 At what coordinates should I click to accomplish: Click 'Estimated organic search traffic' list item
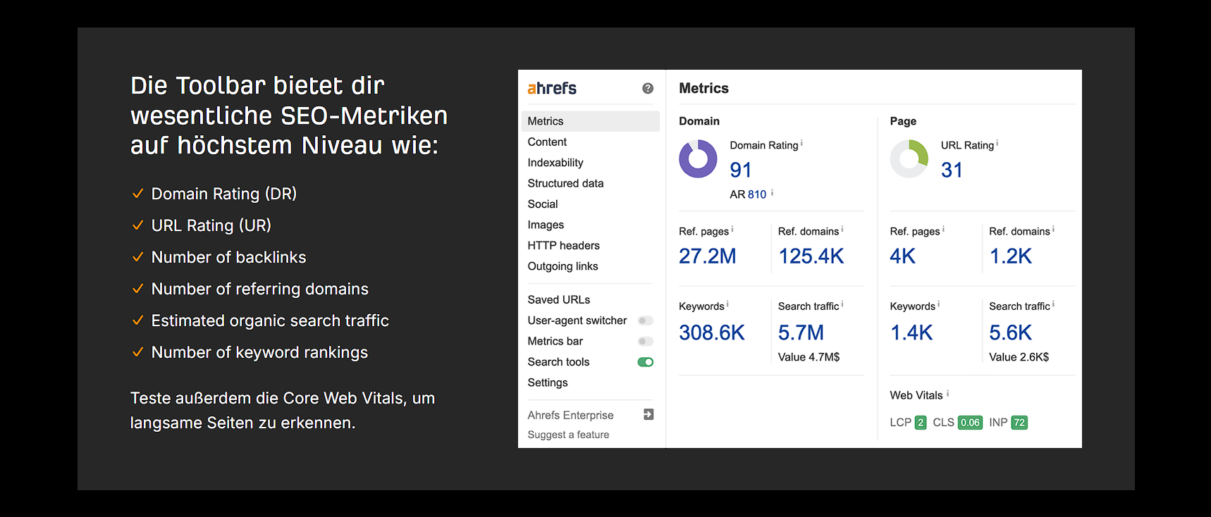click(270, 320)
